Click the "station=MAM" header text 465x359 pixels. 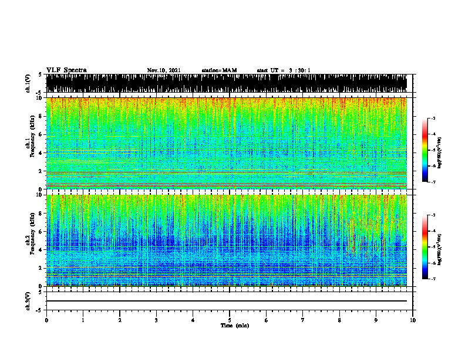219,70
